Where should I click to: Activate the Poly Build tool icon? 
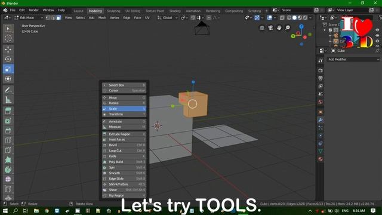click(8, 159)
